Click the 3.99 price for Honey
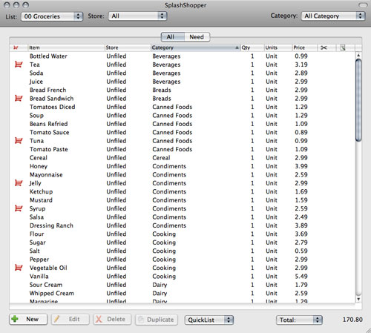Image resolution: width=371 pixels, height=333 pixels. pyautogui.click(x=301, y=166)
